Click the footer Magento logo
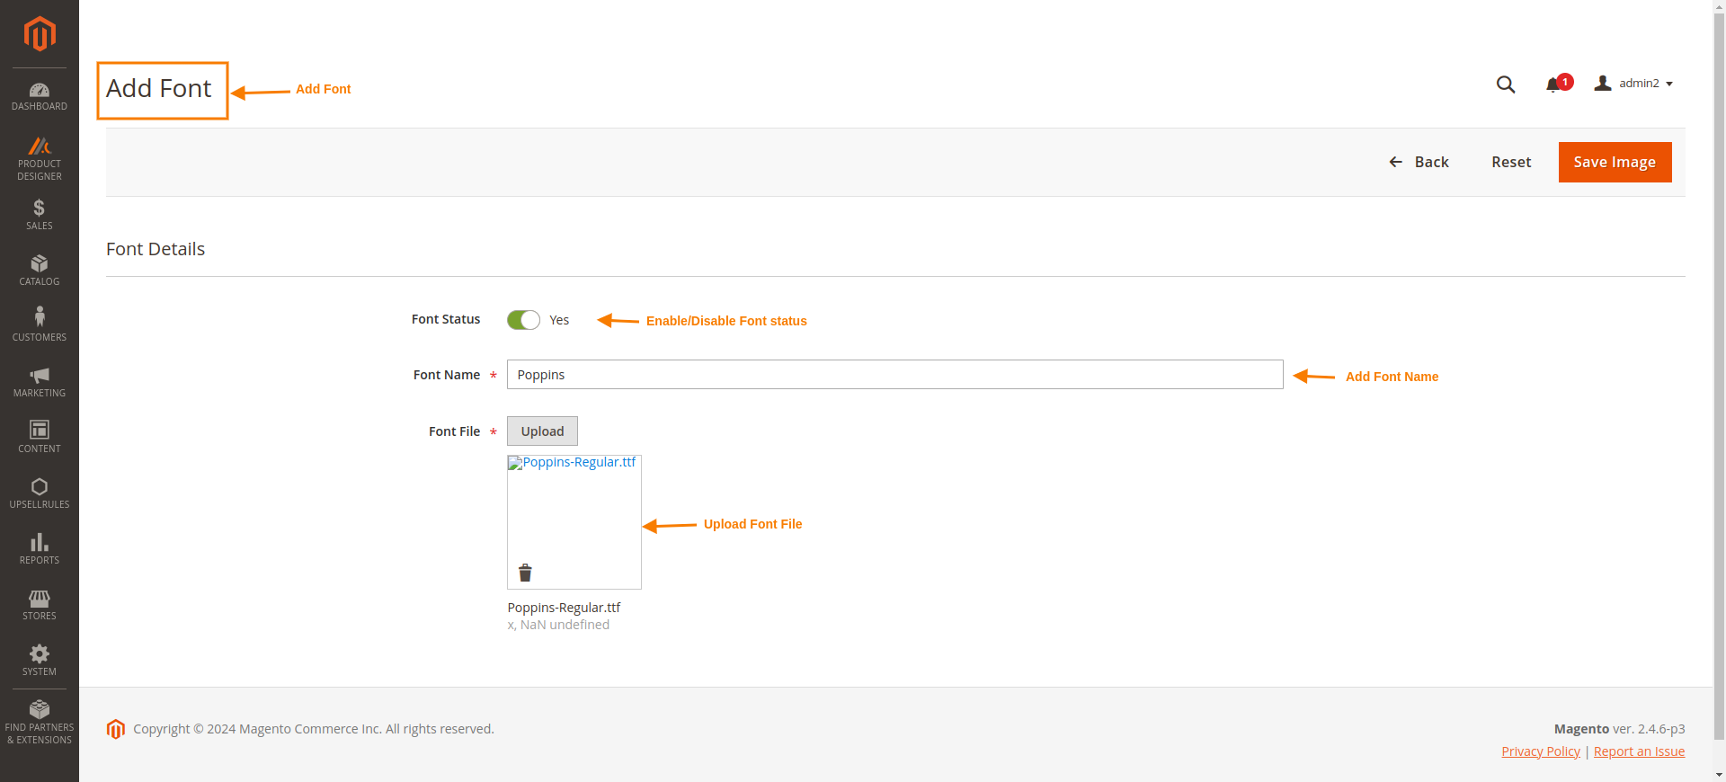 [x=116, y=729]
